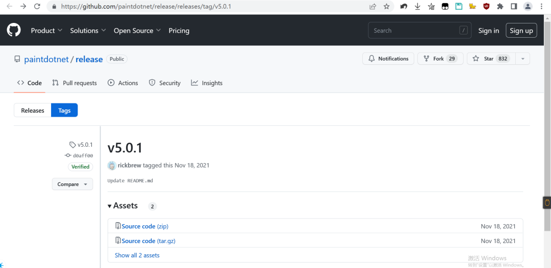The image size is (551, 268).
Task: Click the Pricing link
Action: tap(179, 31)
